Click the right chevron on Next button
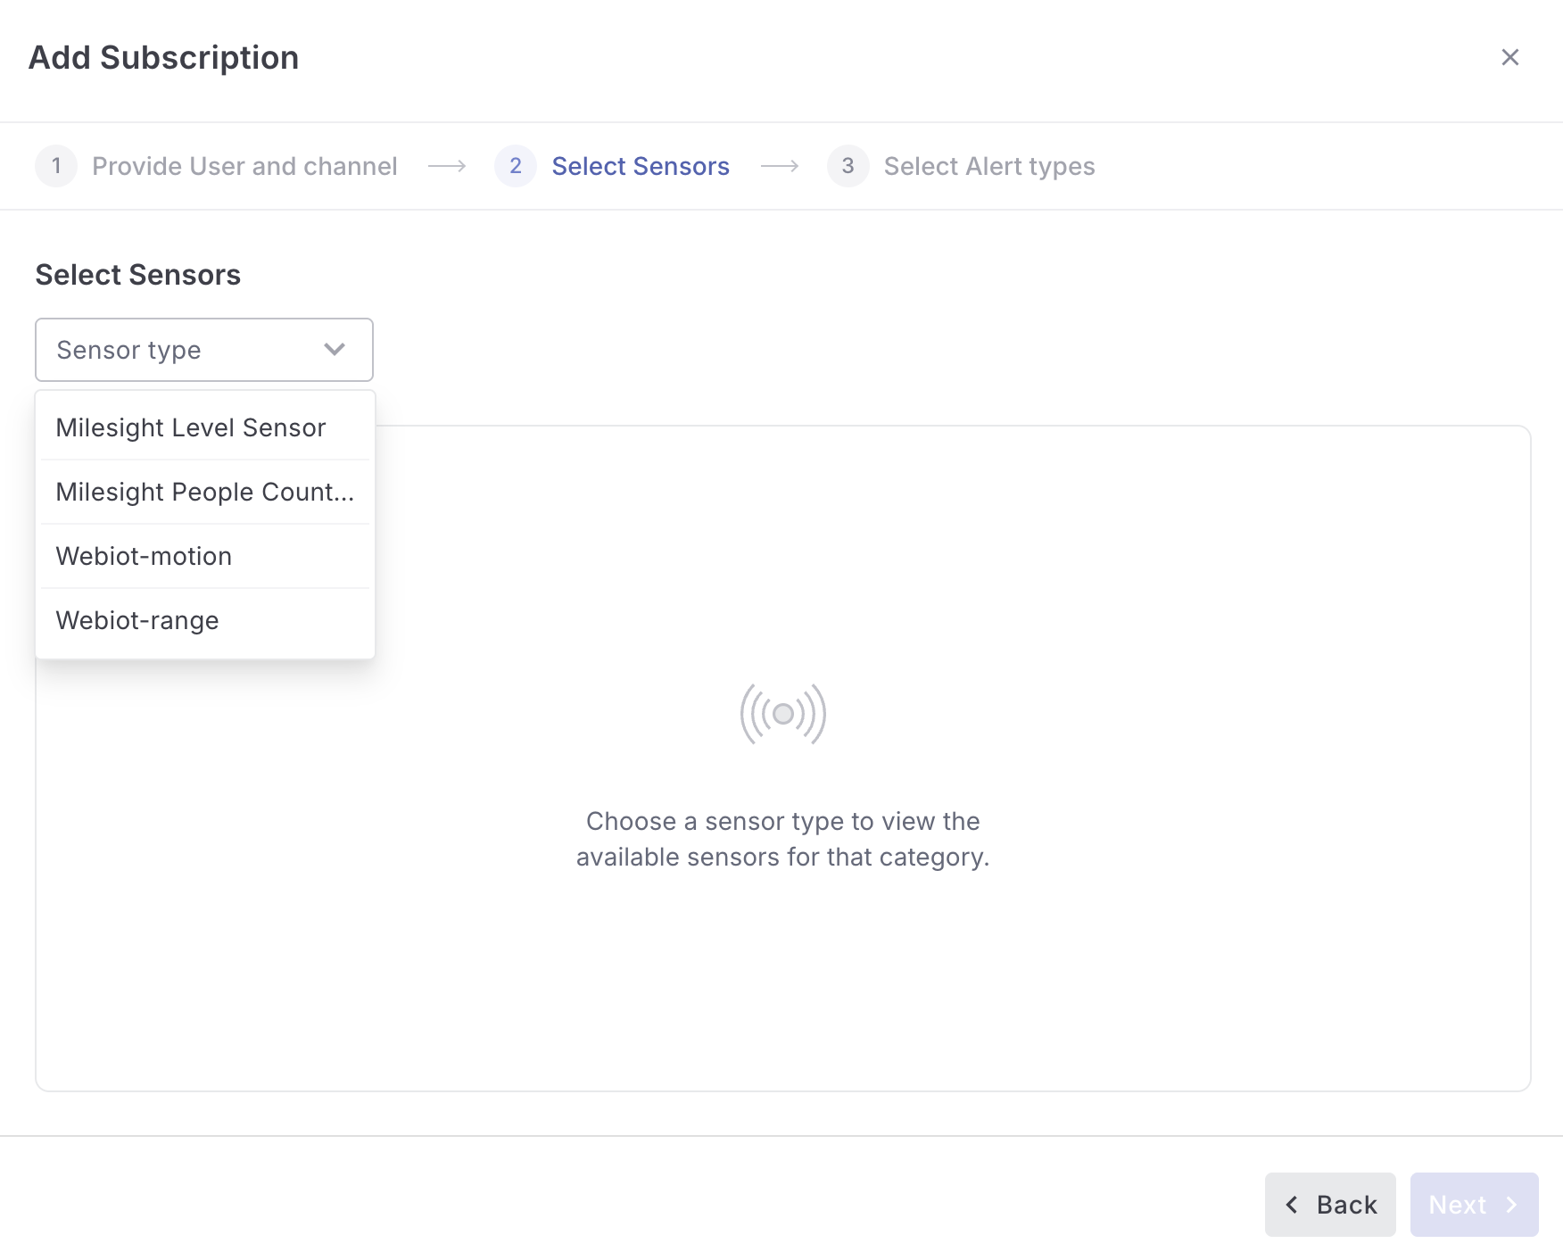 point(1512,1205)
